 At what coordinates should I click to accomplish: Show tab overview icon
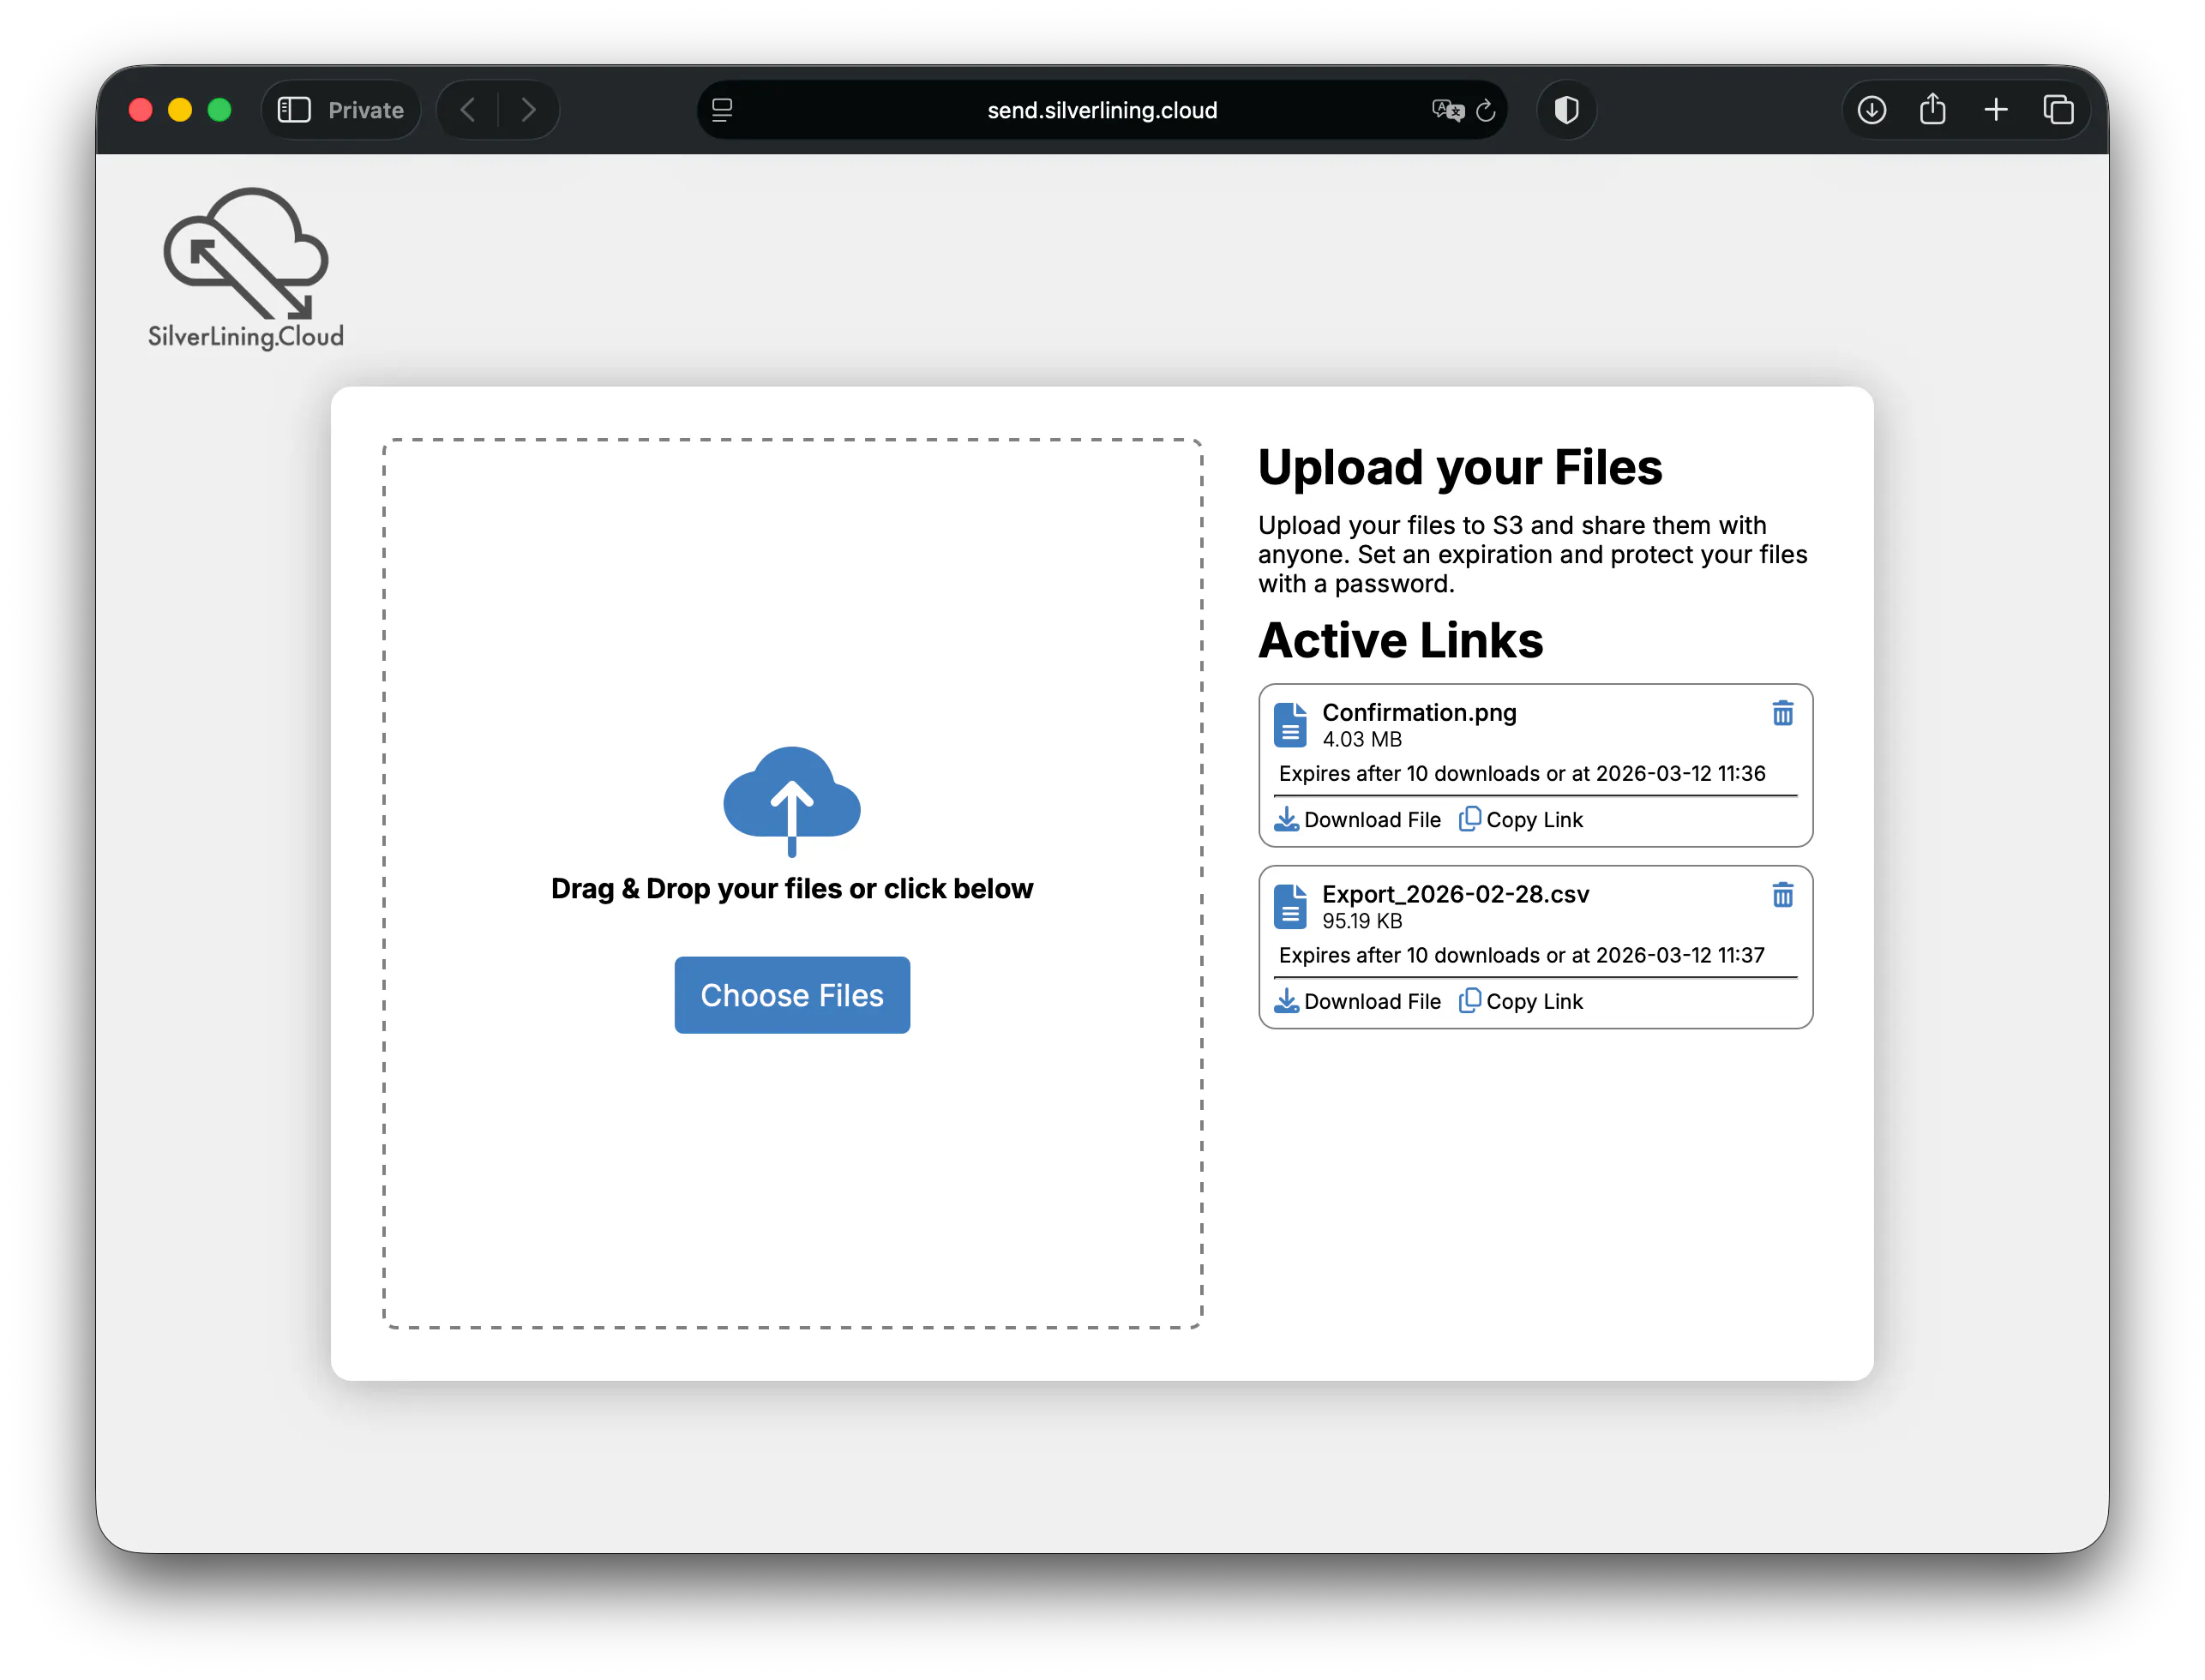pyautogui.click(x=2058, y=110)
